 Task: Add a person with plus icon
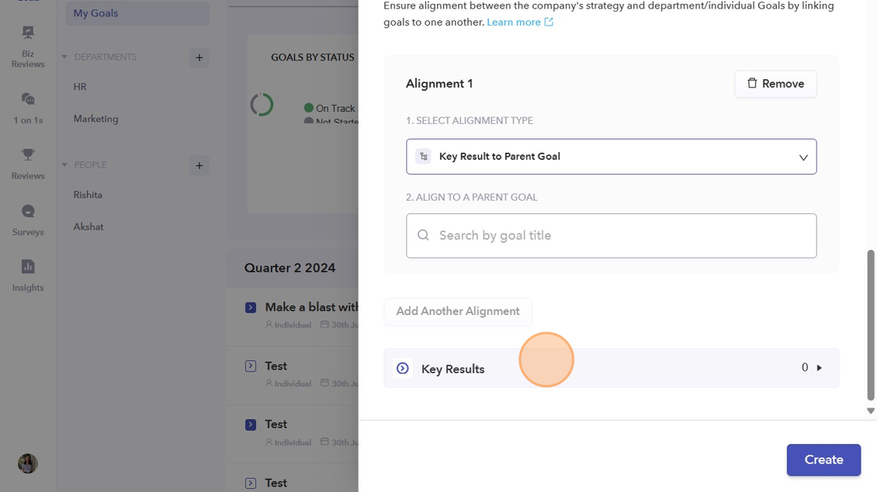(x=199, y=165)
